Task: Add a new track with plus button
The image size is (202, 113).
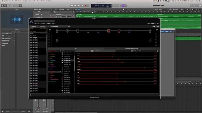Action: pyautogui.click(x=52, y=12)
